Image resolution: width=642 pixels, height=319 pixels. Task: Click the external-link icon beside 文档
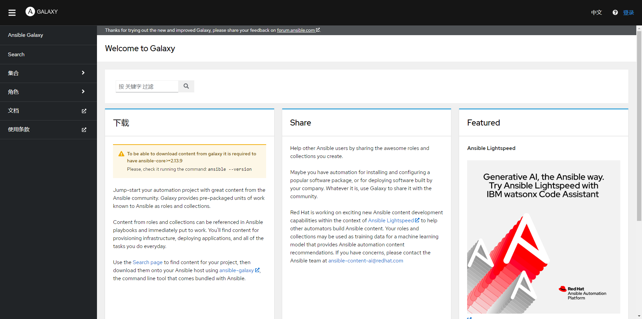[x=84, y=111]
